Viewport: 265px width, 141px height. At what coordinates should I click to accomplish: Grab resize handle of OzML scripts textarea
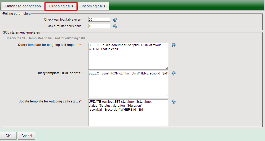[167, 96]
